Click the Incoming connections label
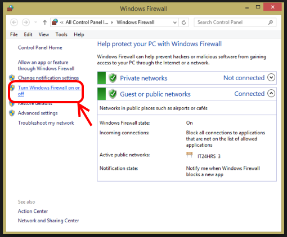 point(124,133)
